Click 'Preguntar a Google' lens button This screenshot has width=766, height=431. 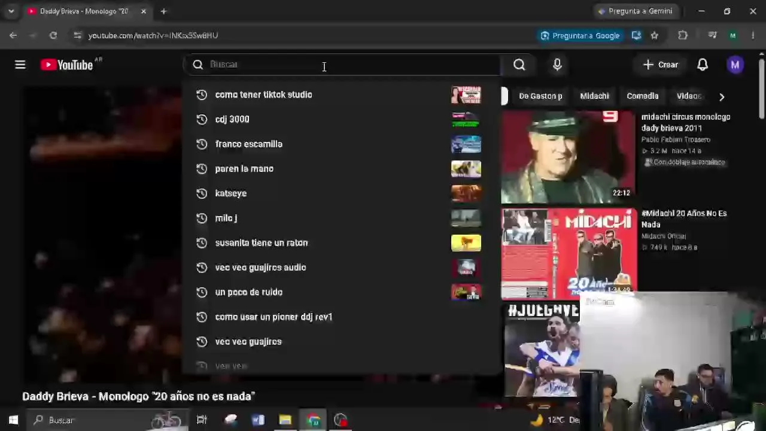580,35
